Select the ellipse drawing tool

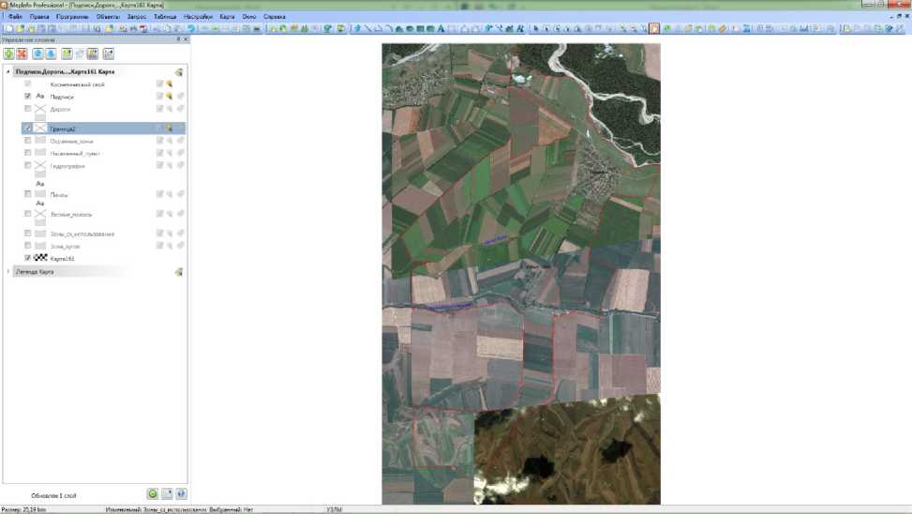(410, 28)
